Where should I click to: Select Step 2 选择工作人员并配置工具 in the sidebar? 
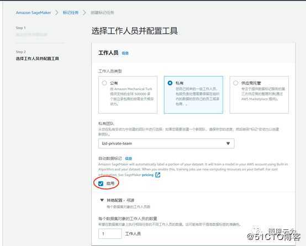(x=37, y=58)
